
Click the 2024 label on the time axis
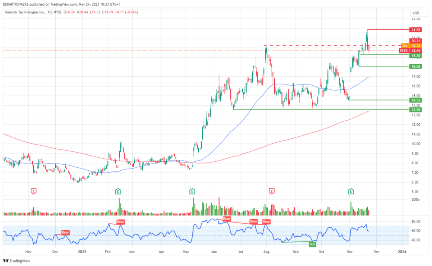pyautogui.click(x=402, y=251)
